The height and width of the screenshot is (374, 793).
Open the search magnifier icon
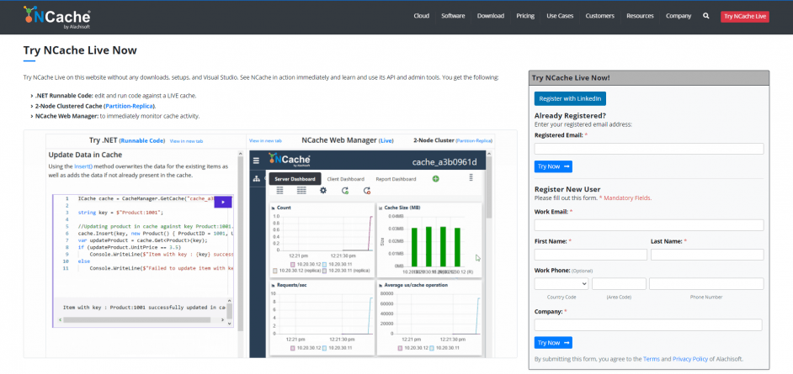[705, 16]
